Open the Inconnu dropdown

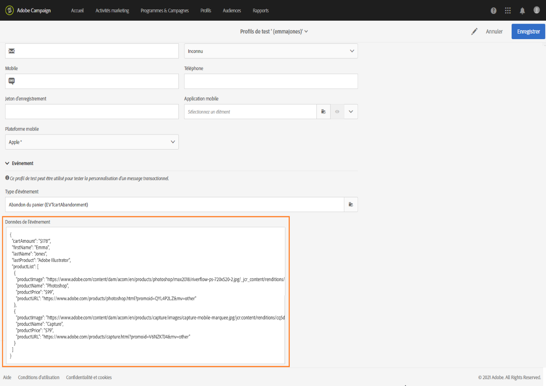click(x=271, y=51)
